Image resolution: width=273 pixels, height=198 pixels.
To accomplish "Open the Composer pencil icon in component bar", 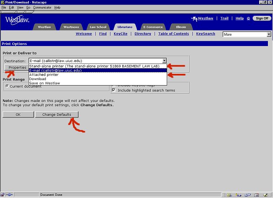I will click(265, 195).
